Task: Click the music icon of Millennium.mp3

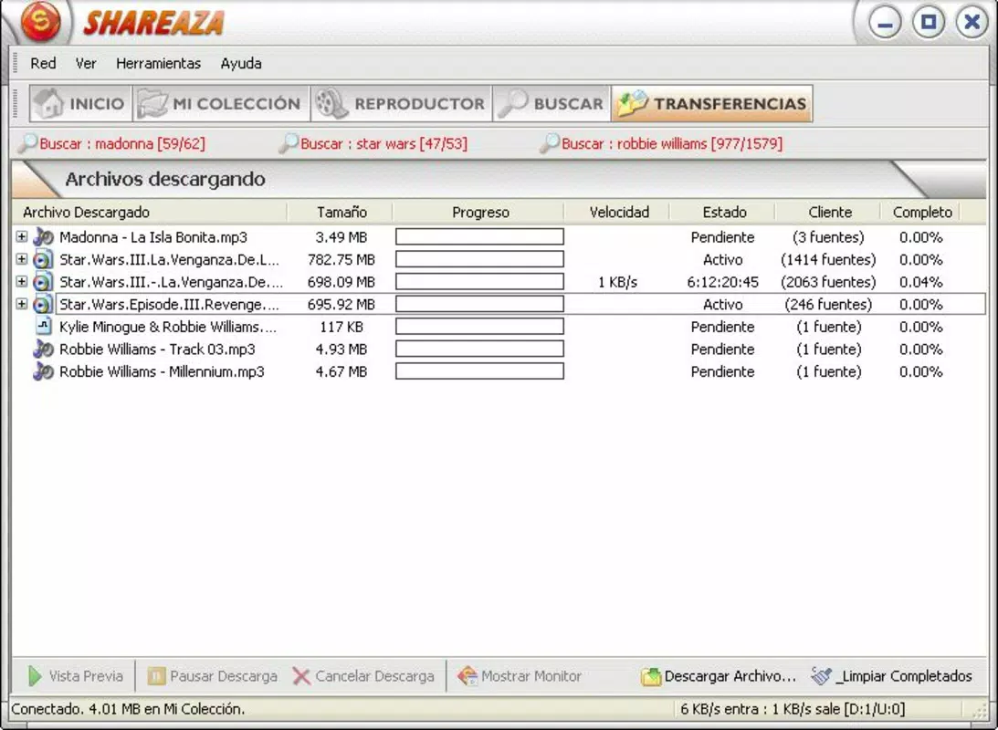Action: 43,371
